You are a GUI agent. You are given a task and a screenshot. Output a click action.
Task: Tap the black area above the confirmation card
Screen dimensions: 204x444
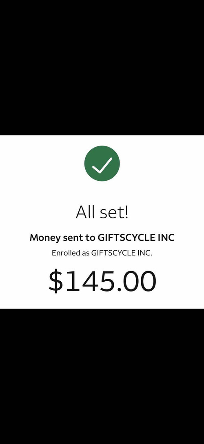coord(102,68)
